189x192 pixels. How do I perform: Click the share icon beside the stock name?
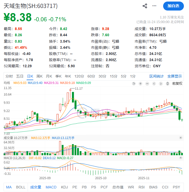pyautogui.click(x=145, y=6)
